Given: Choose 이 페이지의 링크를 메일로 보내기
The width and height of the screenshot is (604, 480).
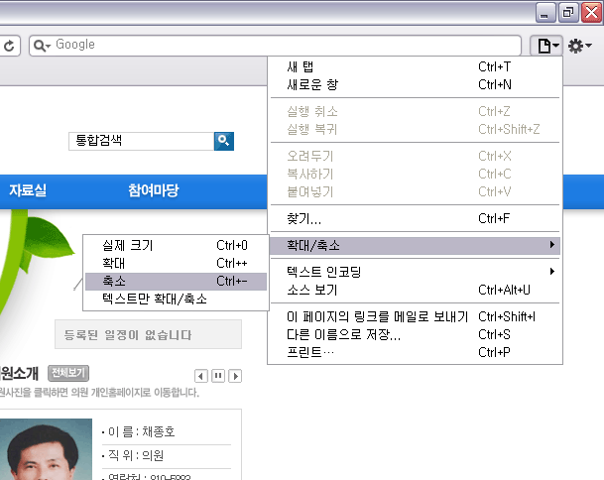Looking at the screenshot, I should pos(415,316).
